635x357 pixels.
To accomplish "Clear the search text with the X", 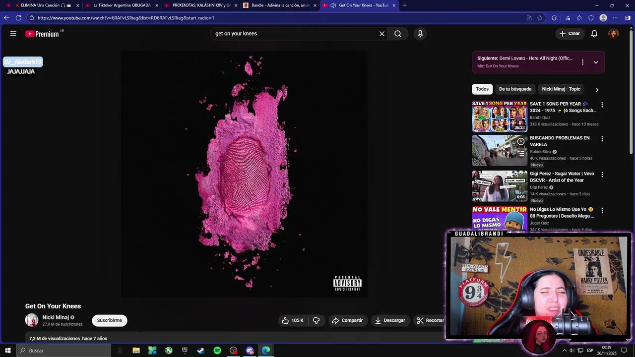I will pos(382,34).
